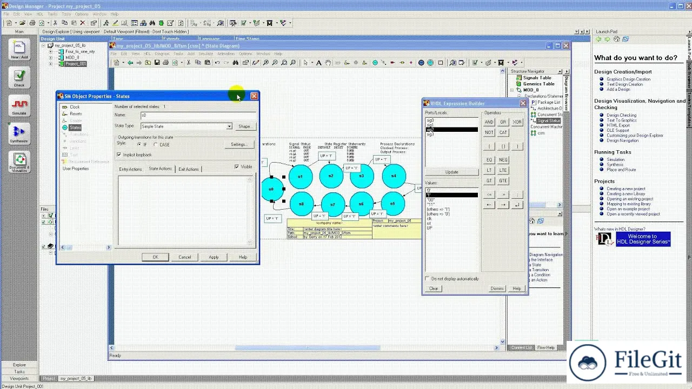Viewport: 692px width, 389px height.
Task: Open User Properties page in dialog
Action: (76, 169)
